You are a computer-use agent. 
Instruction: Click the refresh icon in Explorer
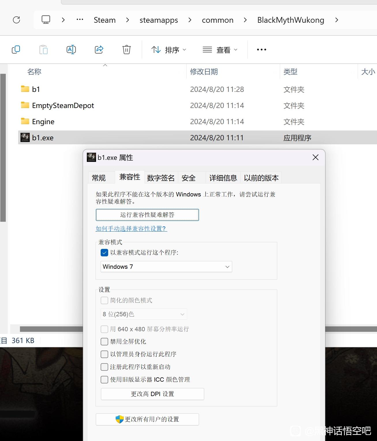(x=16, y=20)
